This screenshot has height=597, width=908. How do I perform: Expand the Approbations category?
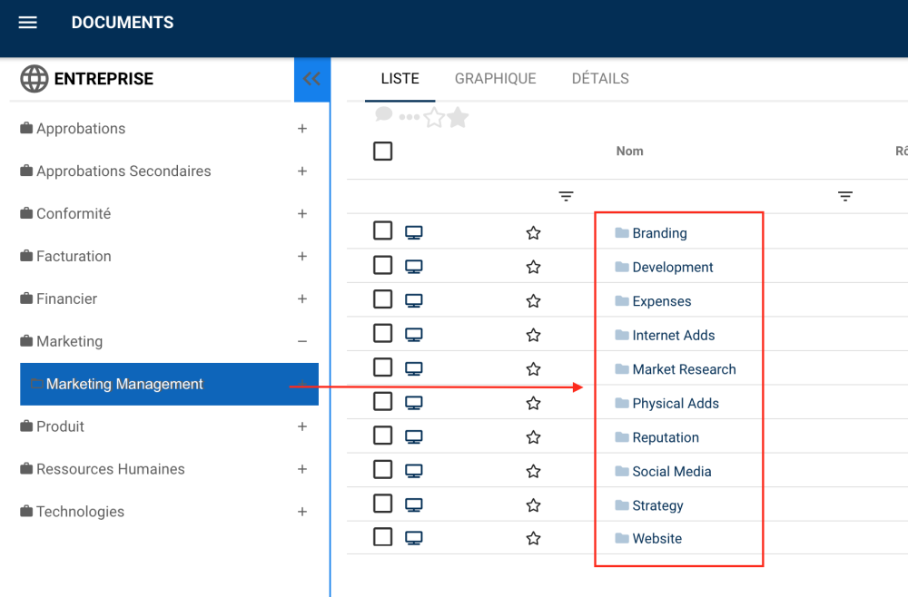point(302,129)
